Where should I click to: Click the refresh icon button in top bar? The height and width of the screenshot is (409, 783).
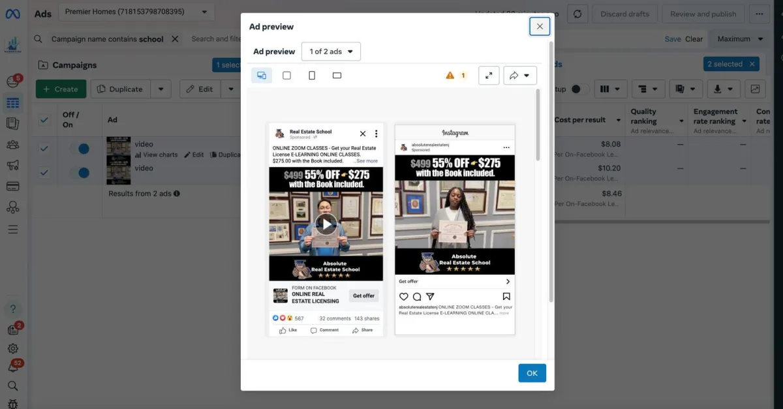point(578,14)
